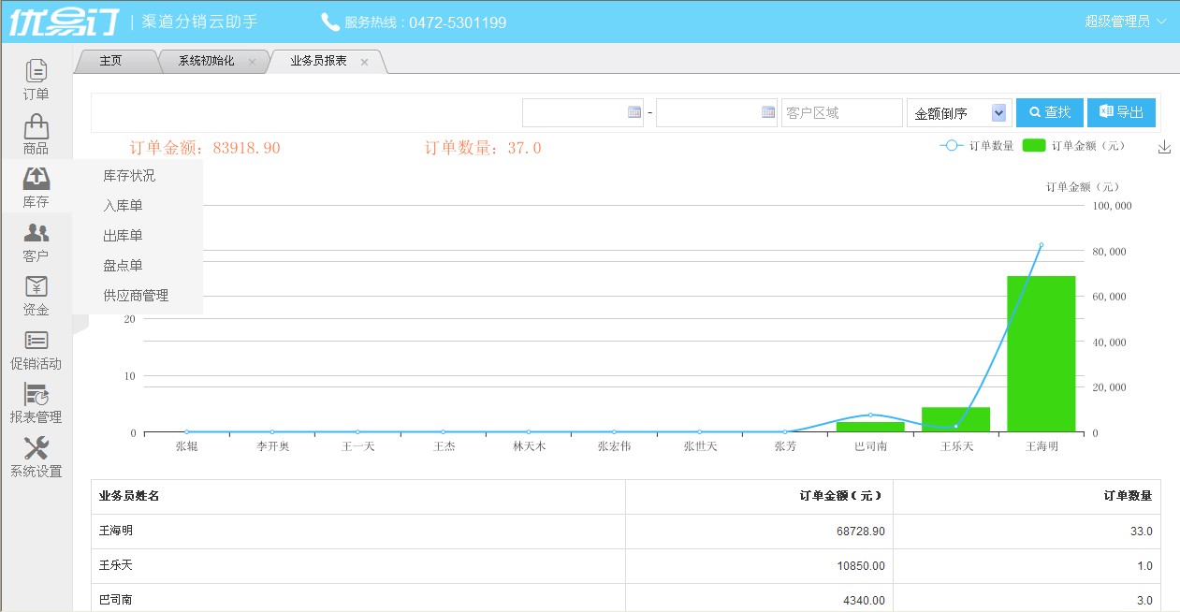
Task: Click the 客户区域 input field
Action: [840, 113]
